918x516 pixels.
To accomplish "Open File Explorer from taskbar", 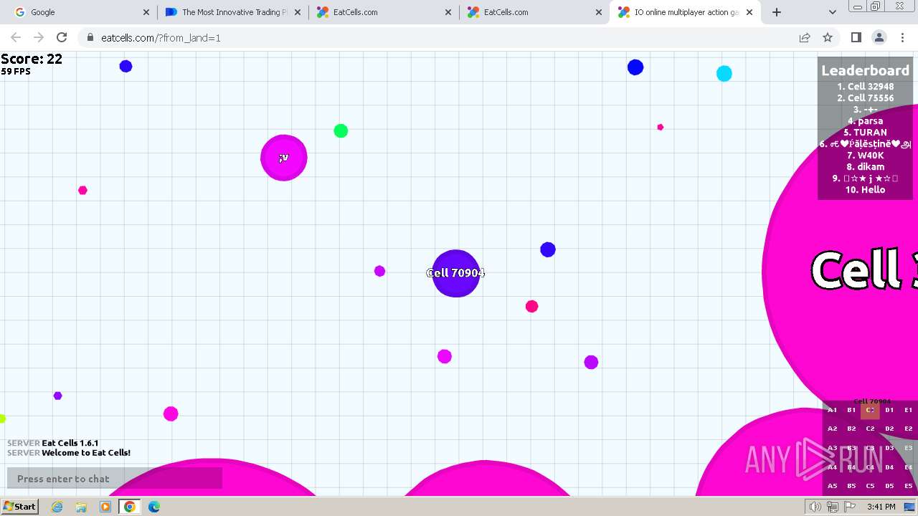I will tap(81, 507).
